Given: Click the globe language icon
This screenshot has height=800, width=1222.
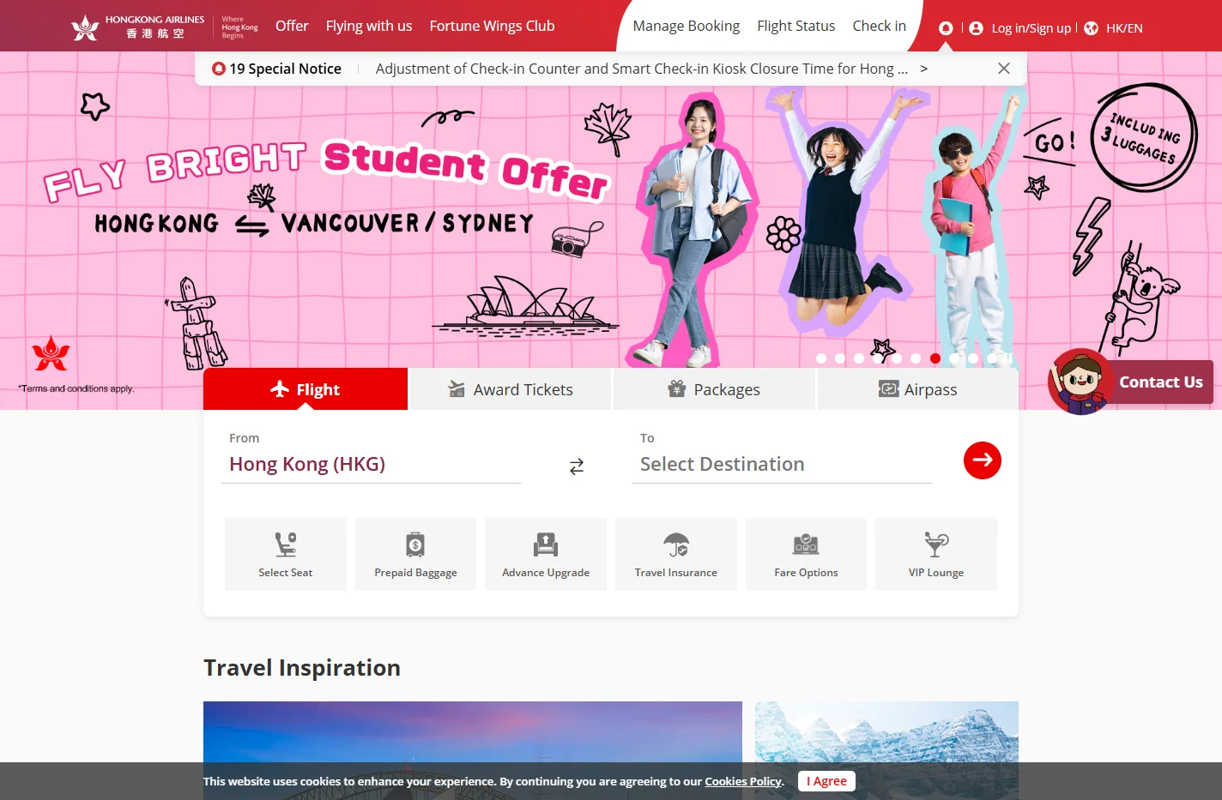Looking at the screenshot, I should 1092,28.
